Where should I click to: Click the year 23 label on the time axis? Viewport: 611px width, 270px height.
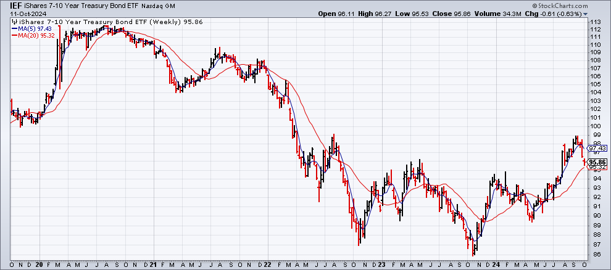(x=383, y=264)
